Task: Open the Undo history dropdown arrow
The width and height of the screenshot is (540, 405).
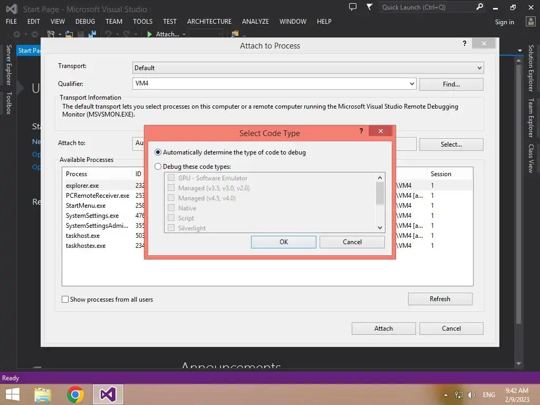Action: [117, 34]
